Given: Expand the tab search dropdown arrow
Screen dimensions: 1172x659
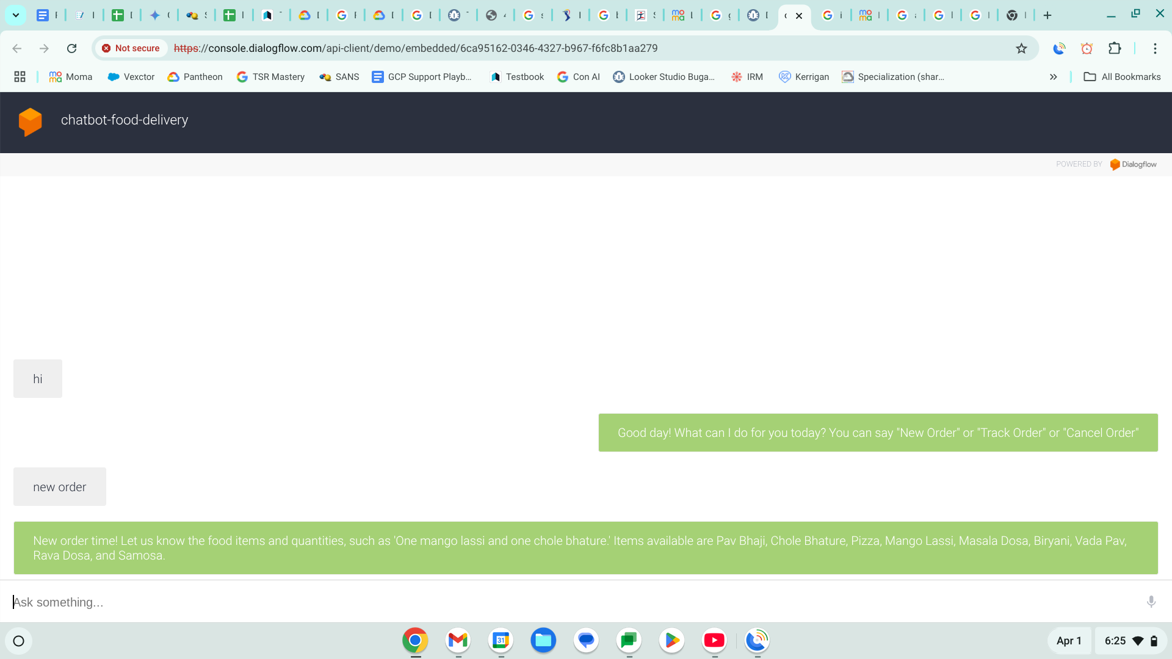Looking at the screenshot, I should [15, 15].
